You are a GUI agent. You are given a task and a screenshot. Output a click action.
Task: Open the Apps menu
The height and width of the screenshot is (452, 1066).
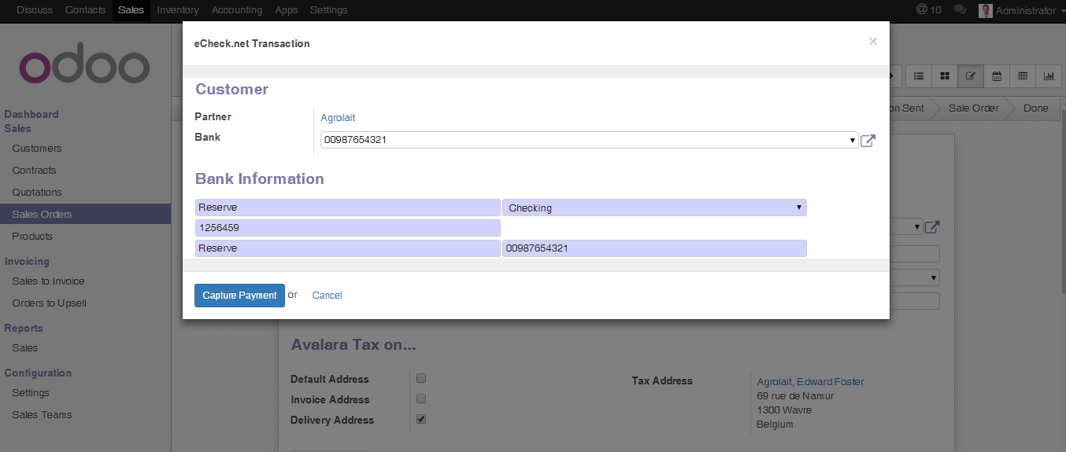pos(287,10)
